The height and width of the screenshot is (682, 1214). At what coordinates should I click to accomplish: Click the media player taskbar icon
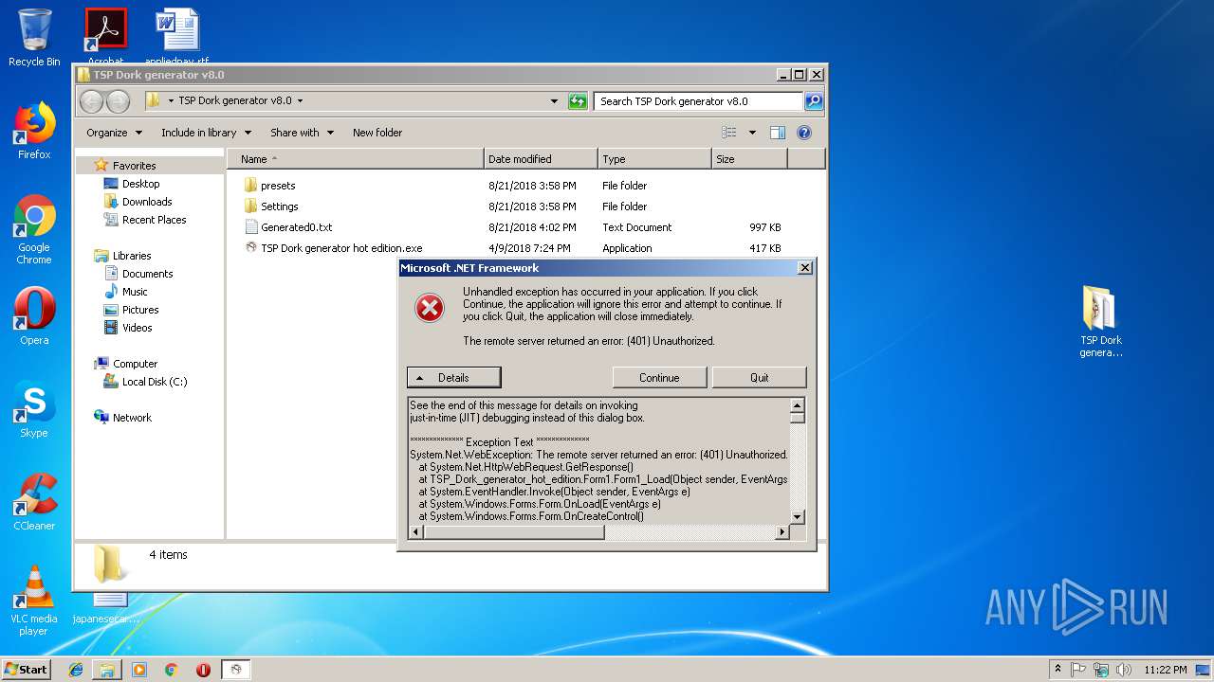pos(139,670)
